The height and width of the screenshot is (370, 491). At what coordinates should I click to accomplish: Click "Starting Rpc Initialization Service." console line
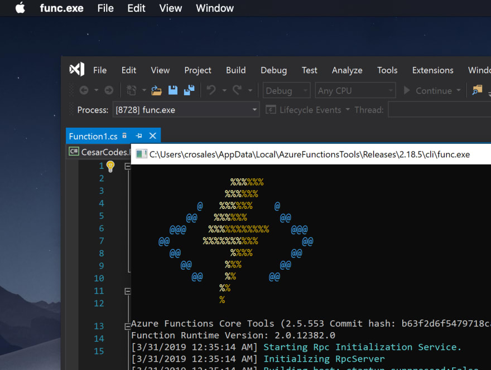click(x=362, y=347)
